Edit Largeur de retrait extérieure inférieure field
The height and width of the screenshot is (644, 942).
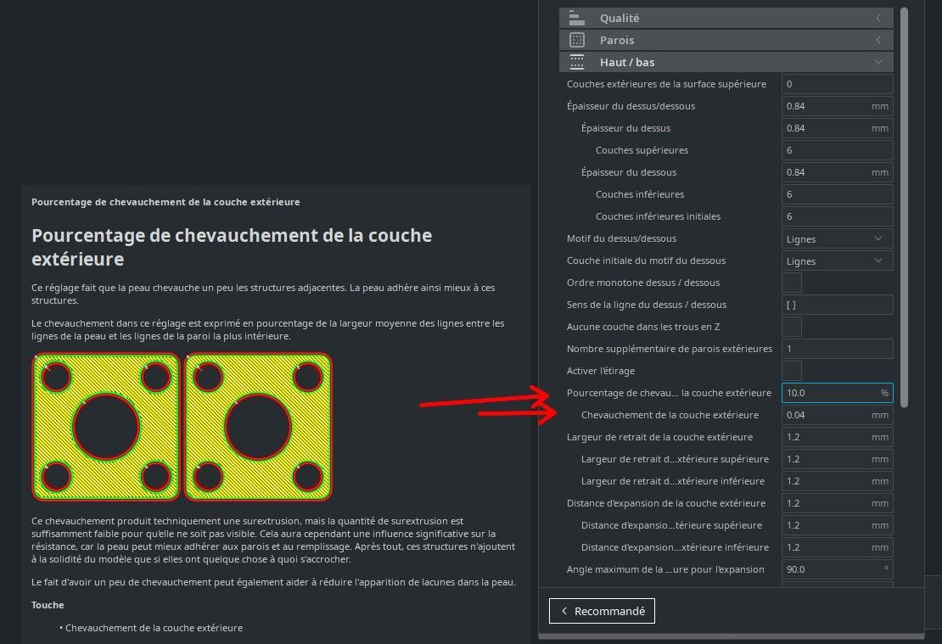click(837, 481)
